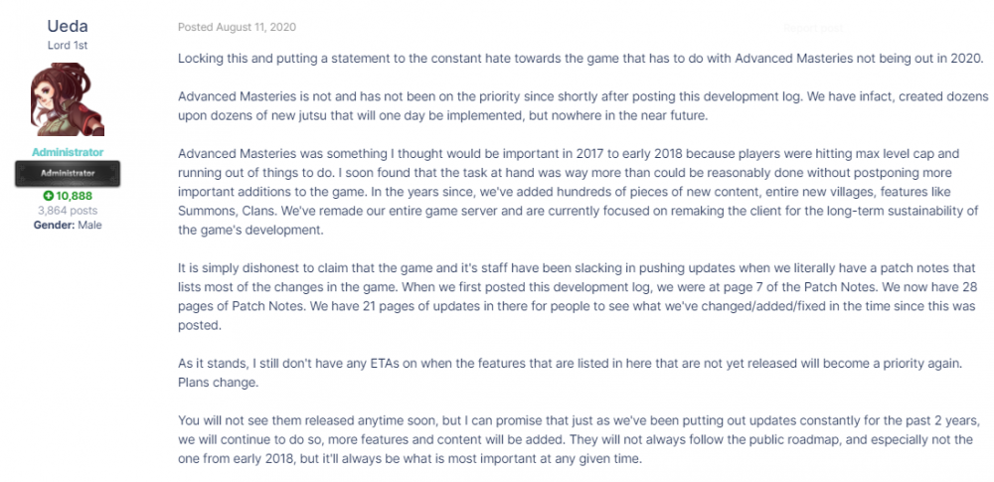Click the green Administrator group label
The width and height of the screenshot is (994, 482).
click(68, 153)
